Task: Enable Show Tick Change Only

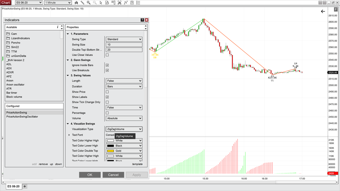Action: pos(107,102)
